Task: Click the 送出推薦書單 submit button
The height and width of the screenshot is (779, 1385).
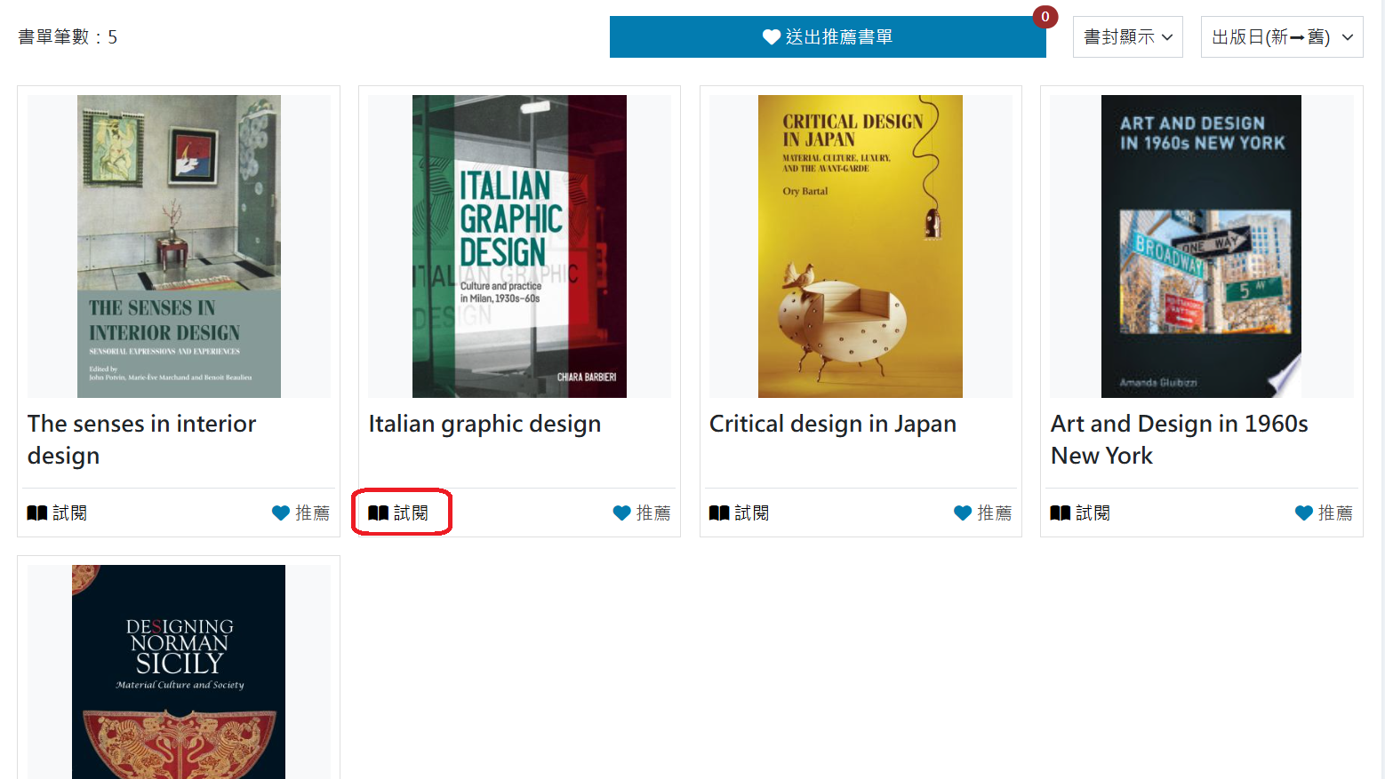Action: coord(828,37)
